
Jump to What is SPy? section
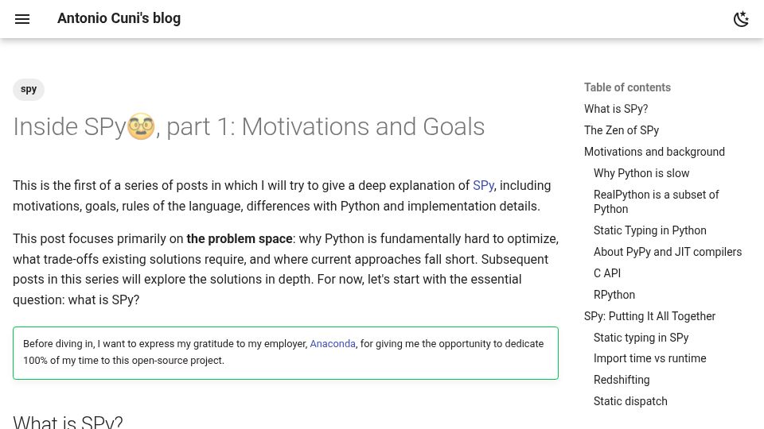coord(616,109)
